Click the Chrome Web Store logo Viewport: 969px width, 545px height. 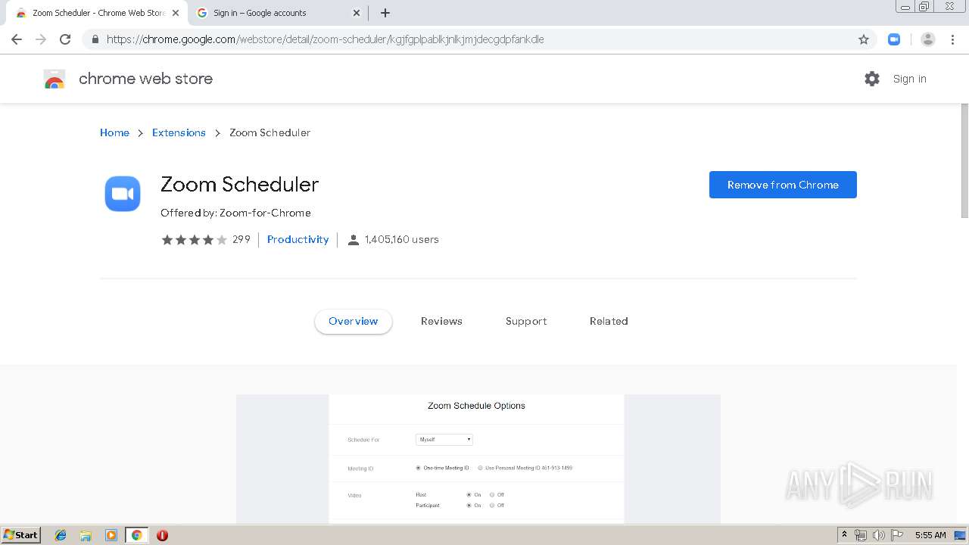click(55, 79)
